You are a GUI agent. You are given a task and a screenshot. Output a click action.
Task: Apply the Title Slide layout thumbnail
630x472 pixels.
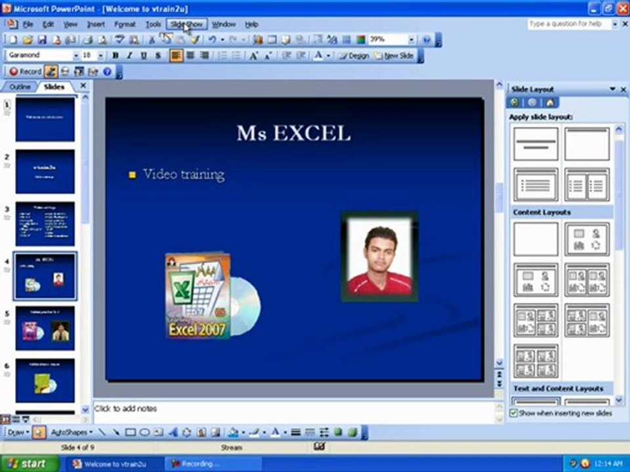[x=536, y=144]
